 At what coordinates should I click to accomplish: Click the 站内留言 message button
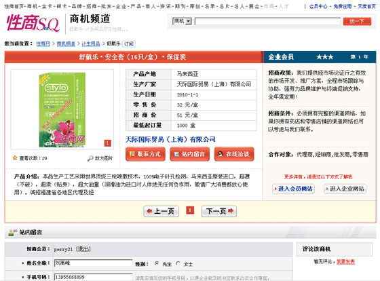pyautogui.click(x=190, y=154)
